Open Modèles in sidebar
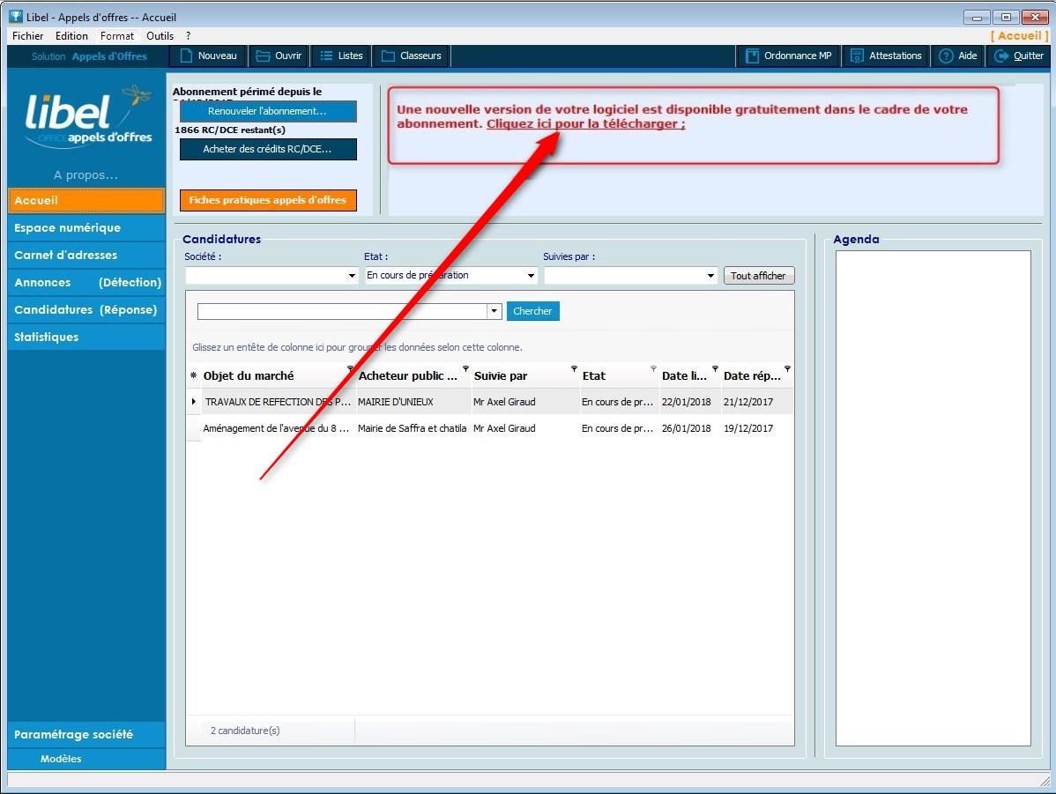Image resolution: width=1056 pixels, height=794 pixels. (86, 759)
